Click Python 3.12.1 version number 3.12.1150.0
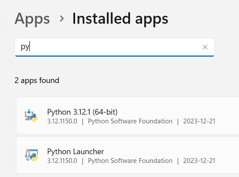This screenshot has height=177, width=239. click(x=62, y=121)
